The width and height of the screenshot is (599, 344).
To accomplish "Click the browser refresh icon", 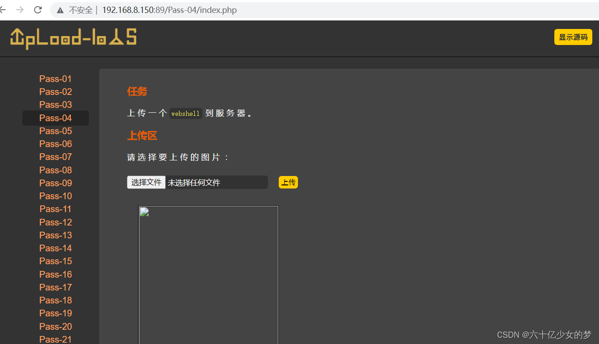I will 38,10.
